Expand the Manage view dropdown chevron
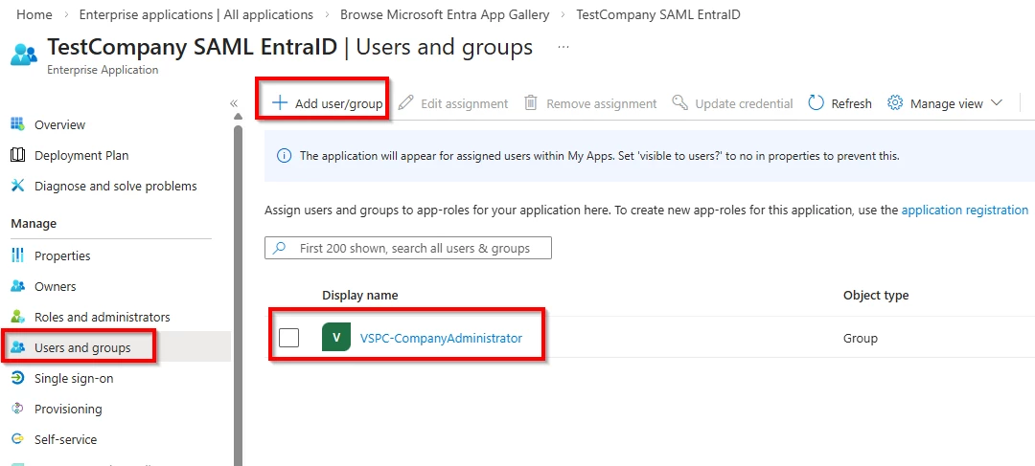The image size is (1035, 466). coord(997,102)
